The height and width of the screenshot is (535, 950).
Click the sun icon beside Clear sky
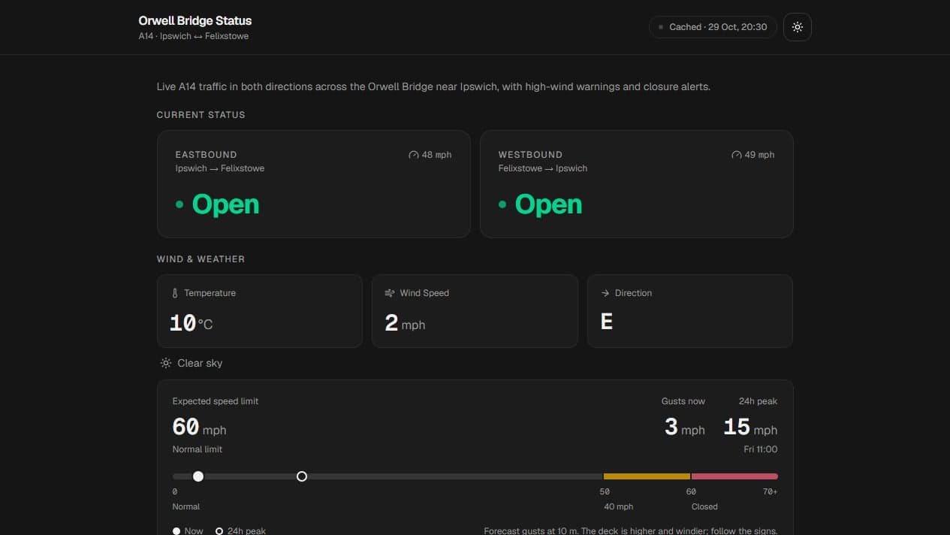point(166,363)
